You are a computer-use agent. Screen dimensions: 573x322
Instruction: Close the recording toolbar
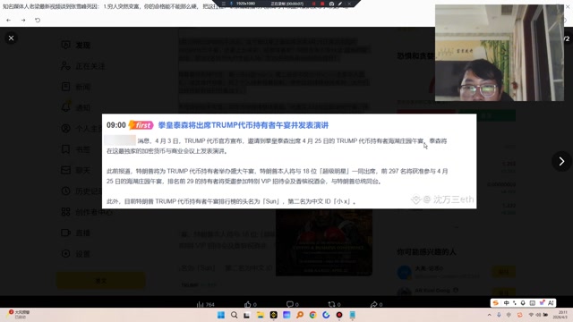pyautogui.click(x=349, y=4)
